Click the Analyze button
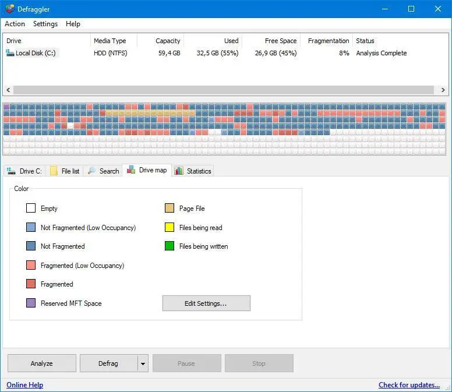The height and width of the screenshot is (392, 452). click(42, 363)
